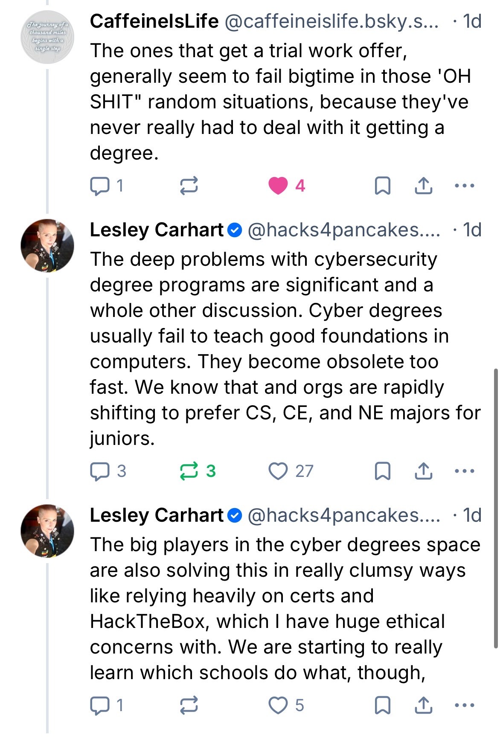Open the @caffeineislife.bsky.s... handle link
The height and width of the screenshot is (738, 503).
tap(331, 21)
